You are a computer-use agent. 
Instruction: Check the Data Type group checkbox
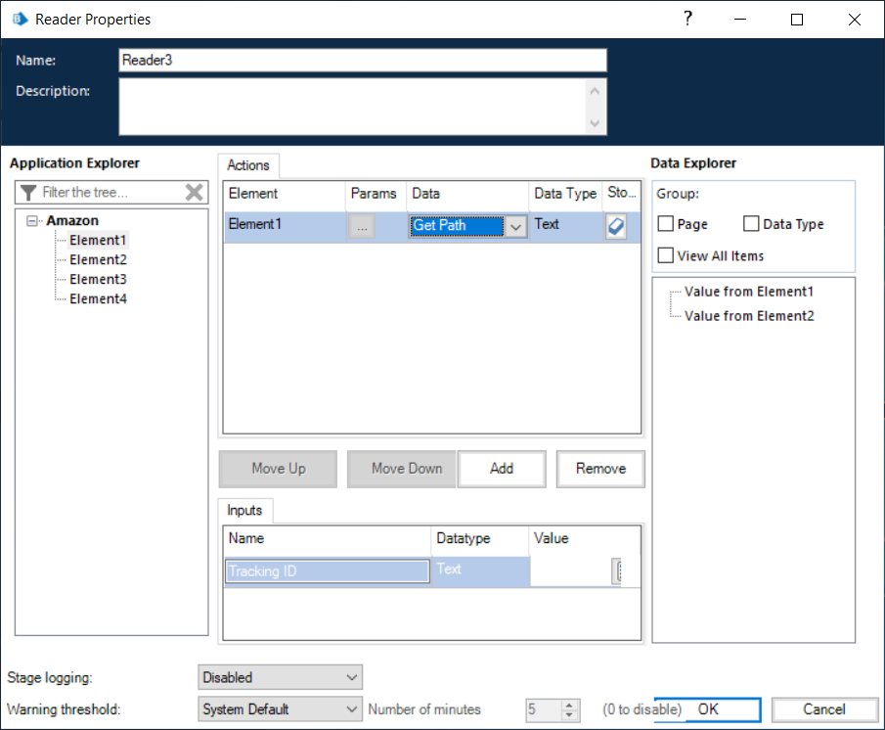point(751,224)
